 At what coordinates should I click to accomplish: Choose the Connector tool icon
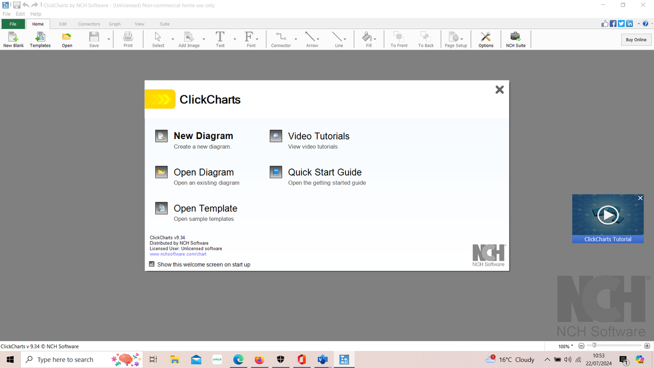pyautogui.click(x=281, y=38)
